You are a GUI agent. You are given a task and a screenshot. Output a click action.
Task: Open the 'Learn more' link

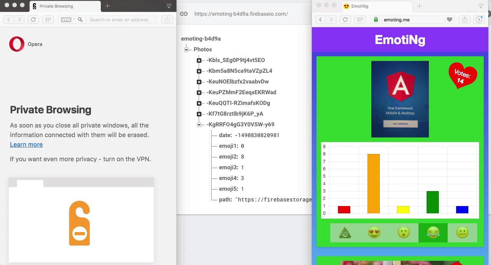[26, 144]
